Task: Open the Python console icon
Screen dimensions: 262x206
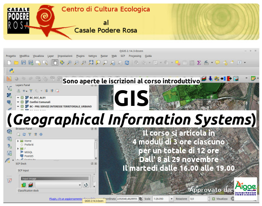Action: pos(11,71)
